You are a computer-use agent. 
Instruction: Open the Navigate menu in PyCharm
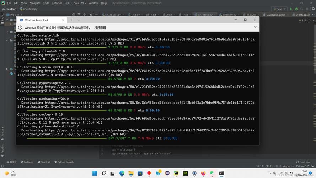(x=35, y=3)
